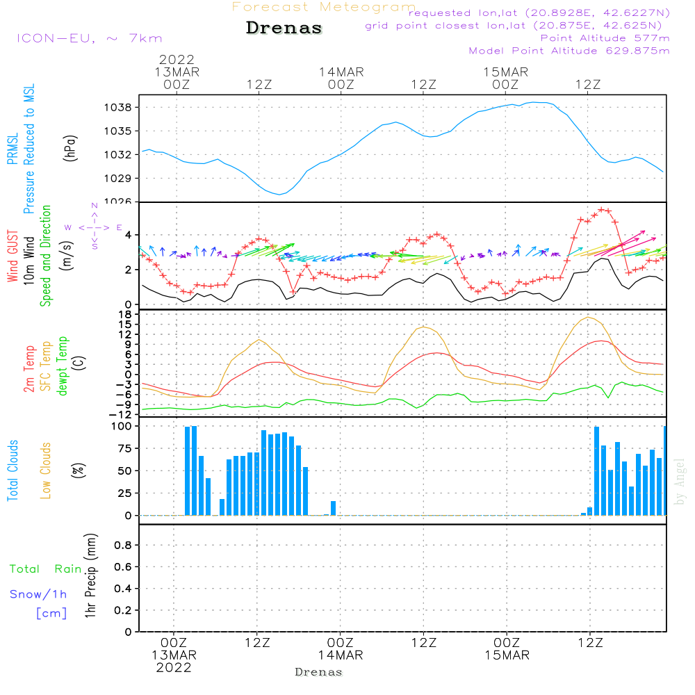
Task: Click the "ICON-EU, ~ 7km" model label
Action: 90,38
